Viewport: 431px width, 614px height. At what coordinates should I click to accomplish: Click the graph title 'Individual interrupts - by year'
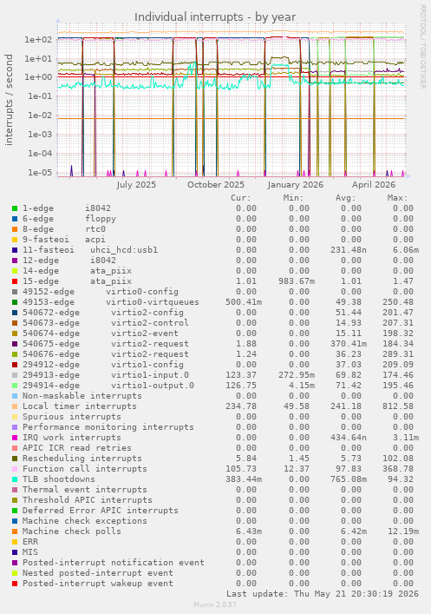coord(215,17)
